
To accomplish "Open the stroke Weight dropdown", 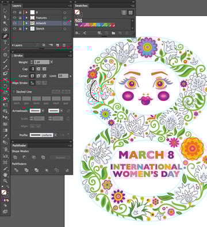I will (52, 62).
